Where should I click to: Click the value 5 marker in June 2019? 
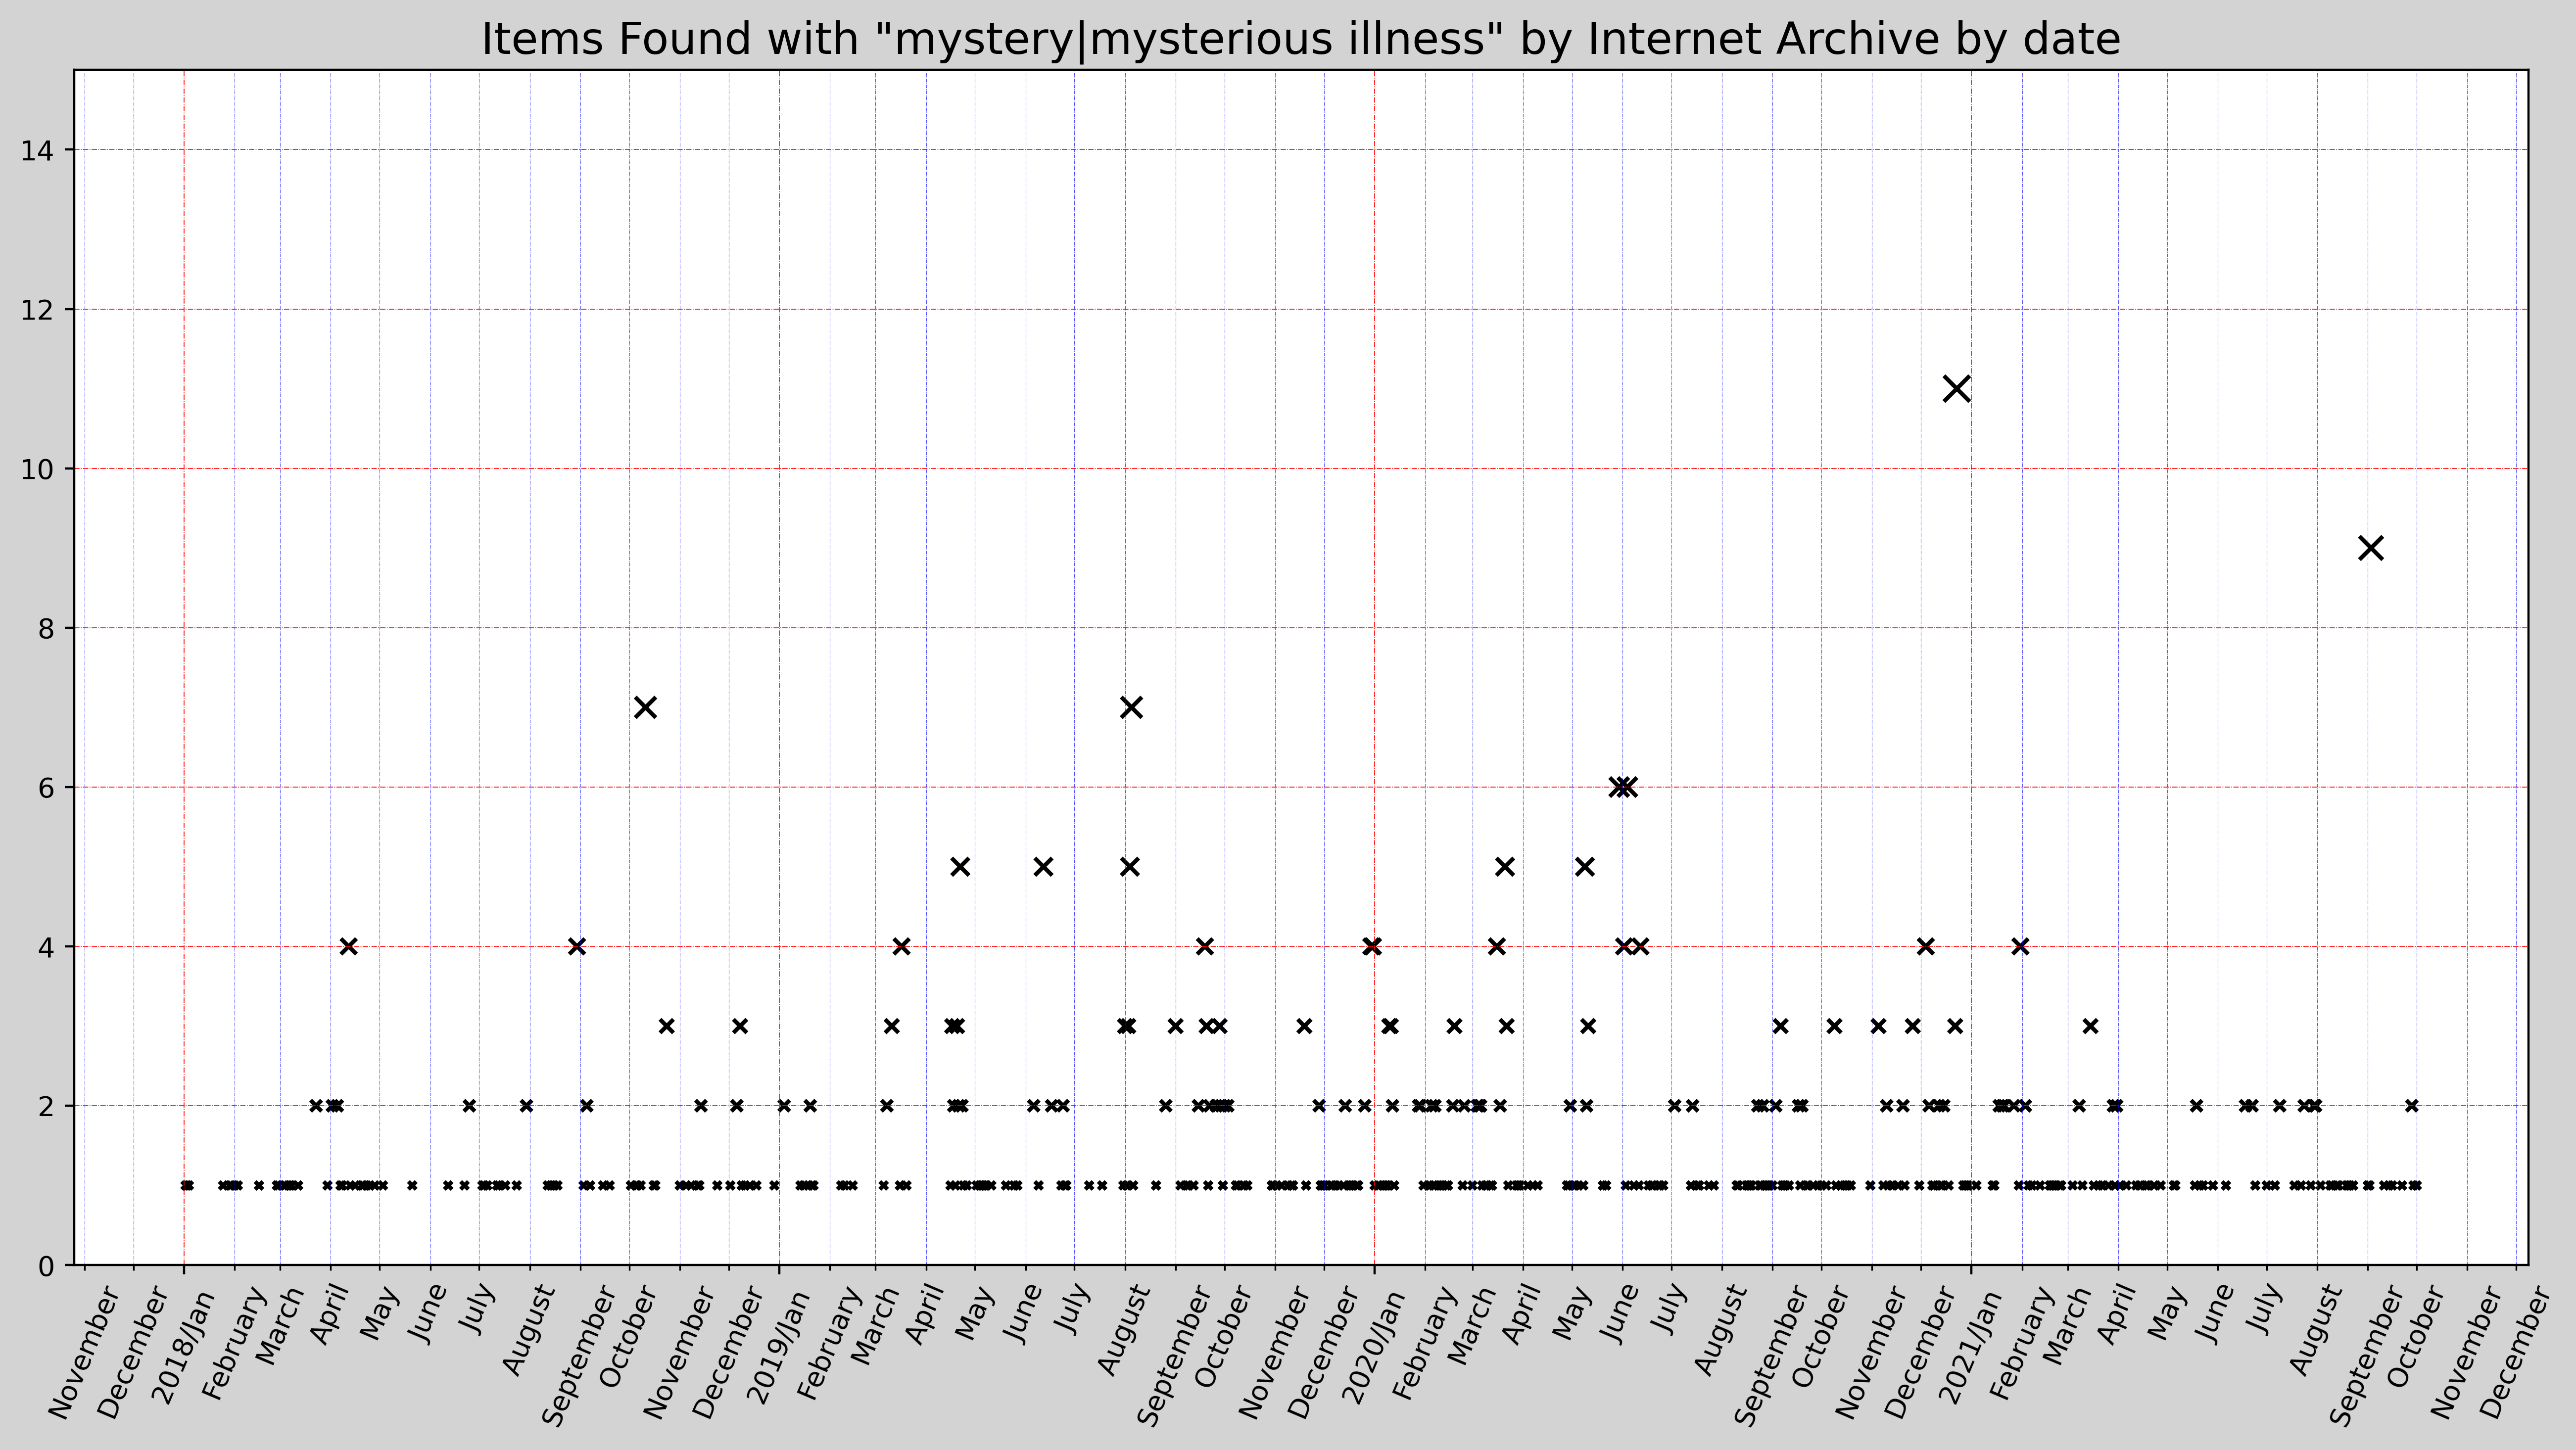[1043, 866]
